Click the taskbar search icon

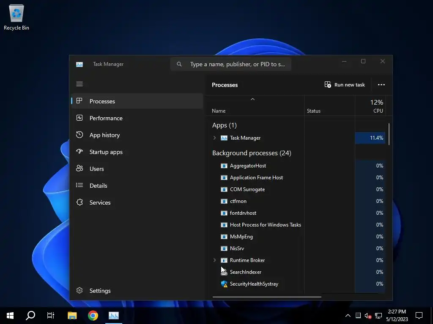click(x=30, y=315)
